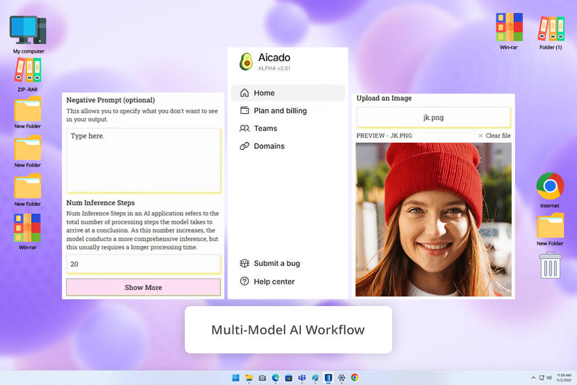Open the Internet Chrome desktop icon
577x385 pixels.
[x=550, y=190]
